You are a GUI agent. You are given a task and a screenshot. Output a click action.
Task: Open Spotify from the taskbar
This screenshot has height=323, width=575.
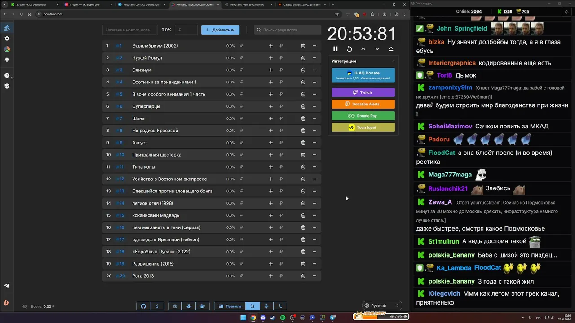click(x=283, y=318)
